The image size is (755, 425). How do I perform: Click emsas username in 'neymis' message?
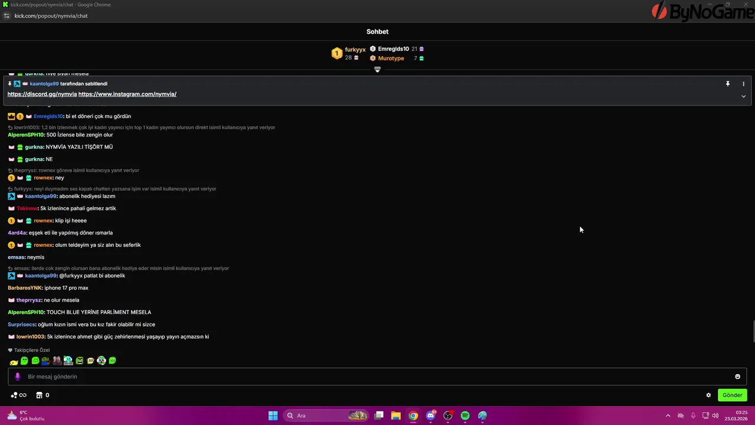pyautogui.click(x=17, y=257)
